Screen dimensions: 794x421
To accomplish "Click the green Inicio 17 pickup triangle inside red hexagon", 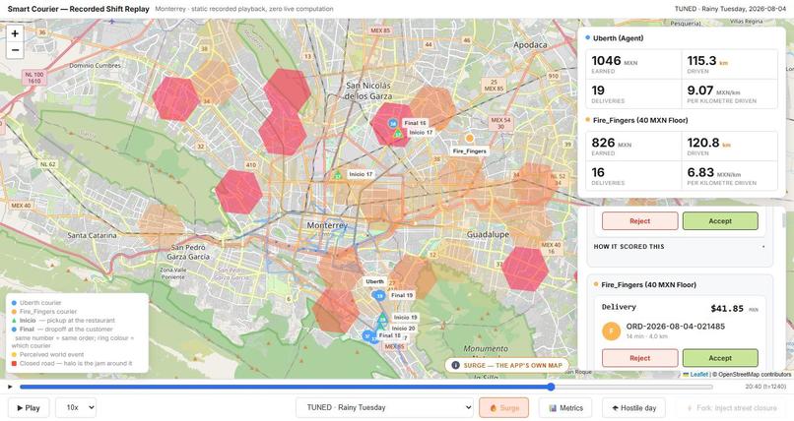I will pos(398,134).
